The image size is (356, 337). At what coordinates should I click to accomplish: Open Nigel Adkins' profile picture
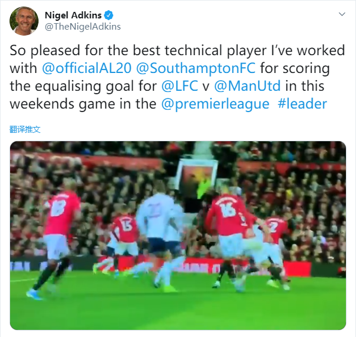pos(24,21)
